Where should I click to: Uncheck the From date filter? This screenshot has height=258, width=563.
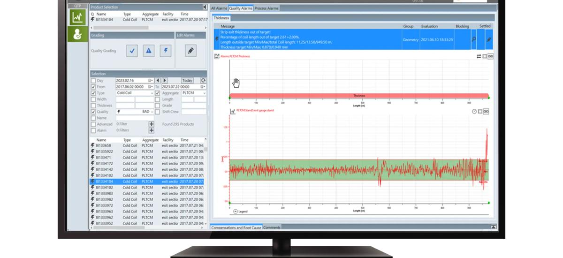coord(93,87)
